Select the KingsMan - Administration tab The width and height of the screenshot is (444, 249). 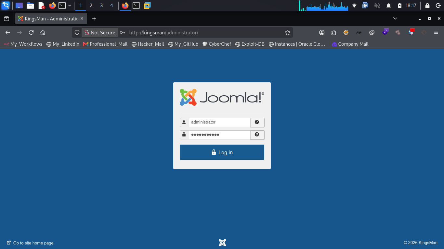point(51,19)
